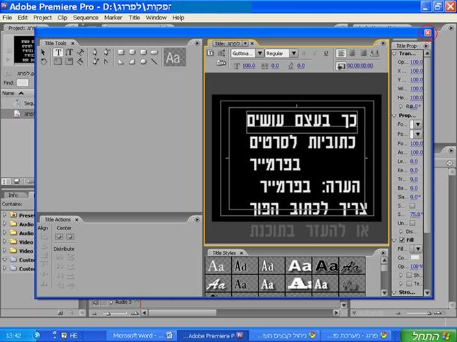Click the font size value 100.0
Image resolution: width=457 pixels, height=342 pixels.
(x=249, y=66)
